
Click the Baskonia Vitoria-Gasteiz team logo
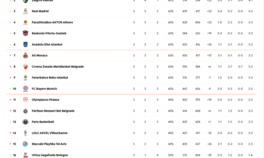[x=25, y=33]
